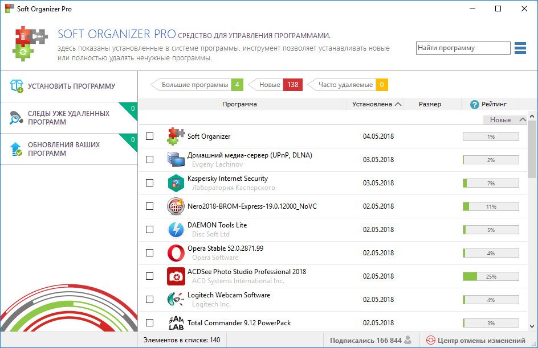Image resolution: width=538 pixels, height=348 pixels.
Task: Check the Nero2018-BROM-Express checkbox
Action: 149,206
